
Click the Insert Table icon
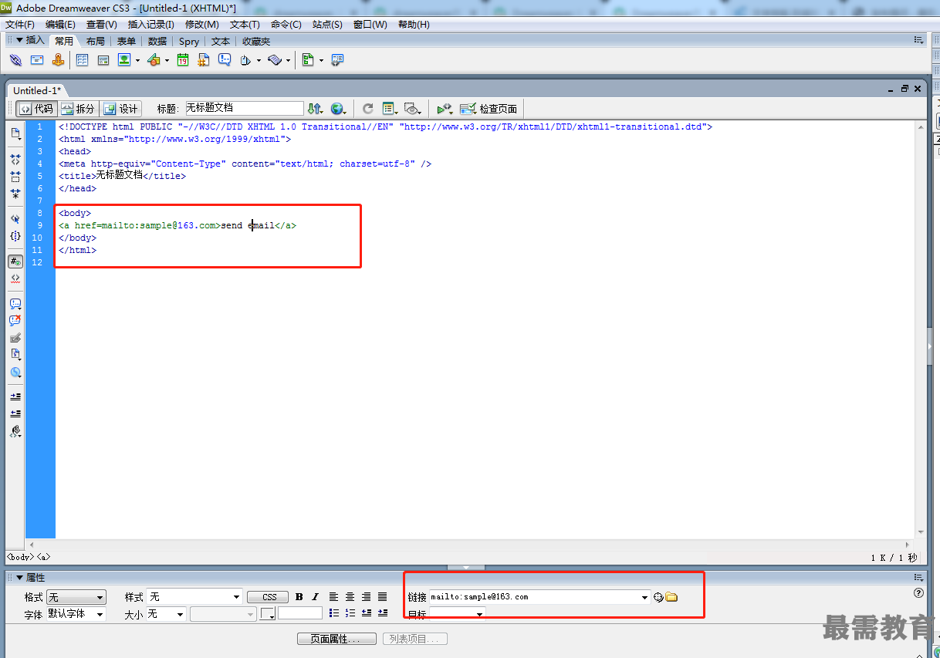82,60
